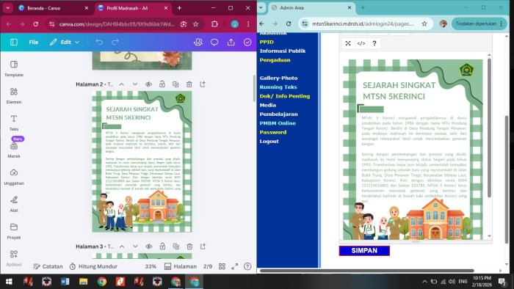Click the Admin page horizontal scrollbar
The image size is (514, 289).
point(367,271)
